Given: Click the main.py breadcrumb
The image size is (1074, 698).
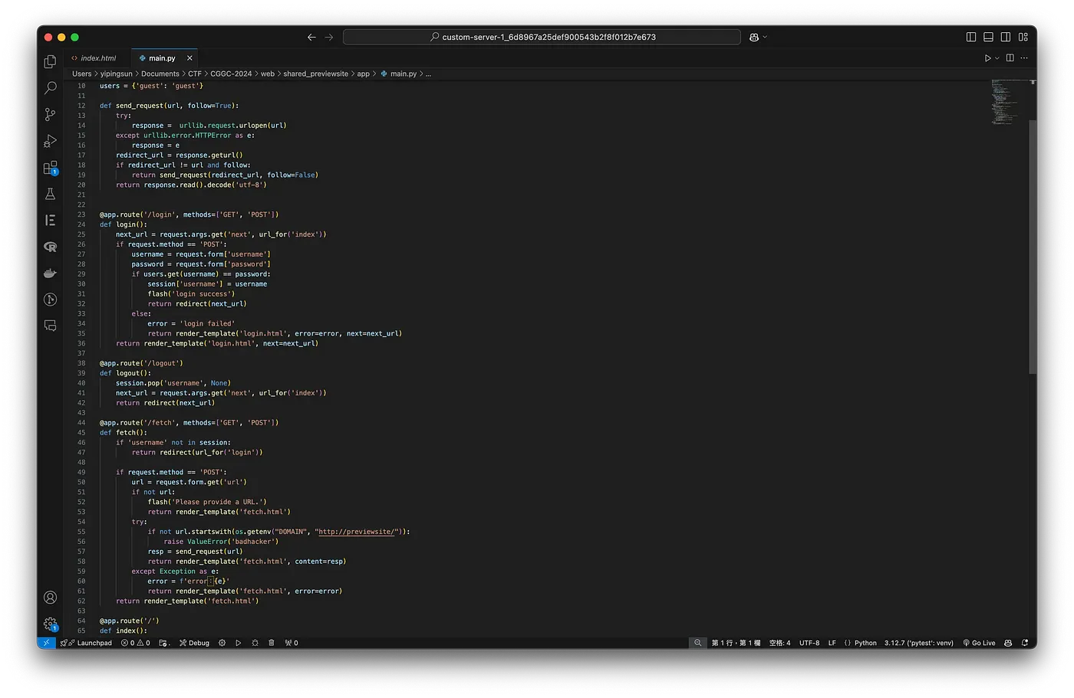Looking at the screenshot, I should [399, 74].
